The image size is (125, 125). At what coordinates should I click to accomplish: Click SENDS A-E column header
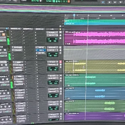point(40,29)
